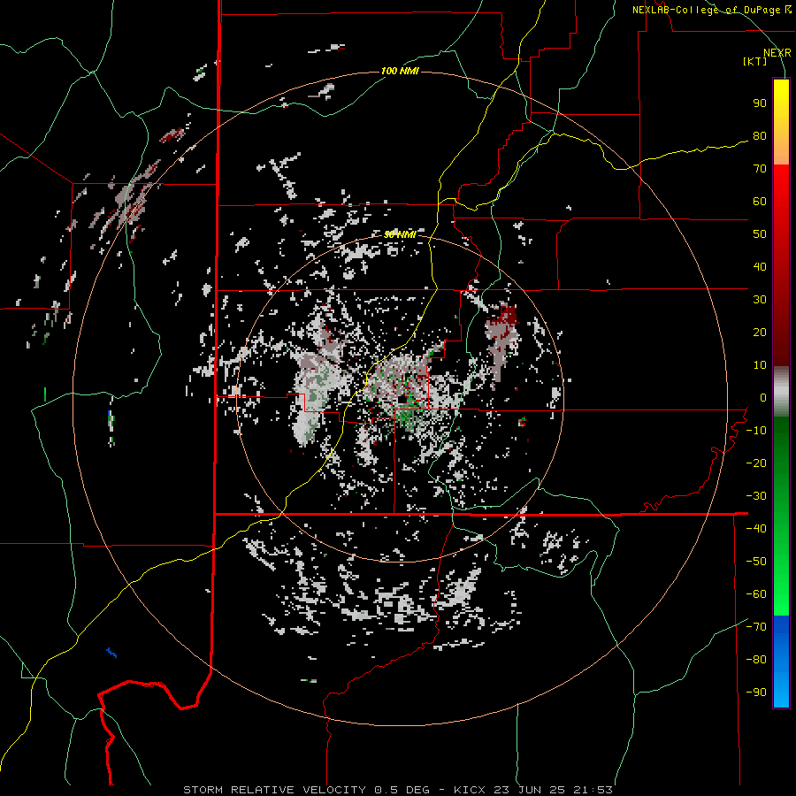
Task: Click the 20 value on velocity scale
Action: [x=760, y=332]
